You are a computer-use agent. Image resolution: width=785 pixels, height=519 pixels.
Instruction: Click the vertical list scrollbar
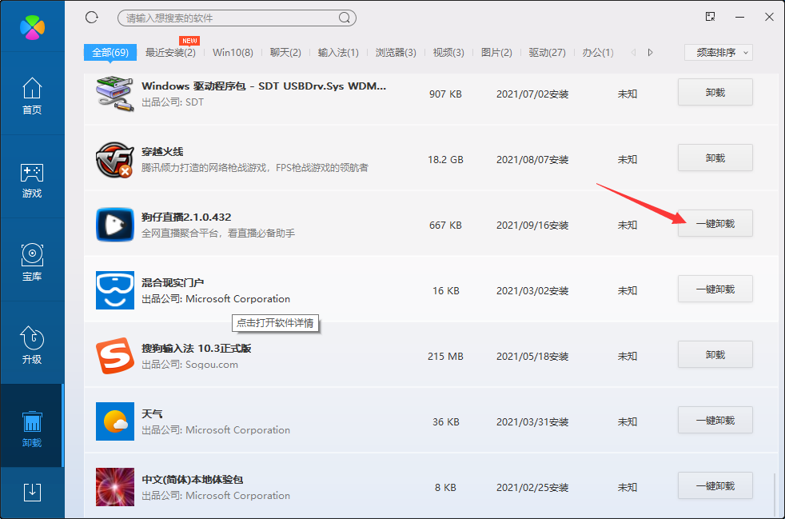(x=775, y=493)
